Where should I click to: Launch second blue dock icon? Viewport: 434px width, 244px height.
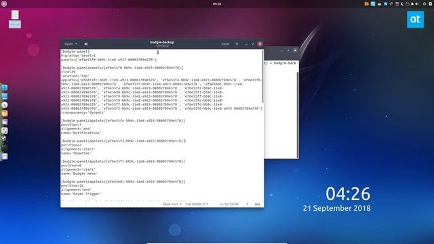click(5, 96)
